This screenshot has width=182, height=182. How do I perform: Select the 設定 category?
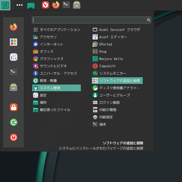pos(56,95)
